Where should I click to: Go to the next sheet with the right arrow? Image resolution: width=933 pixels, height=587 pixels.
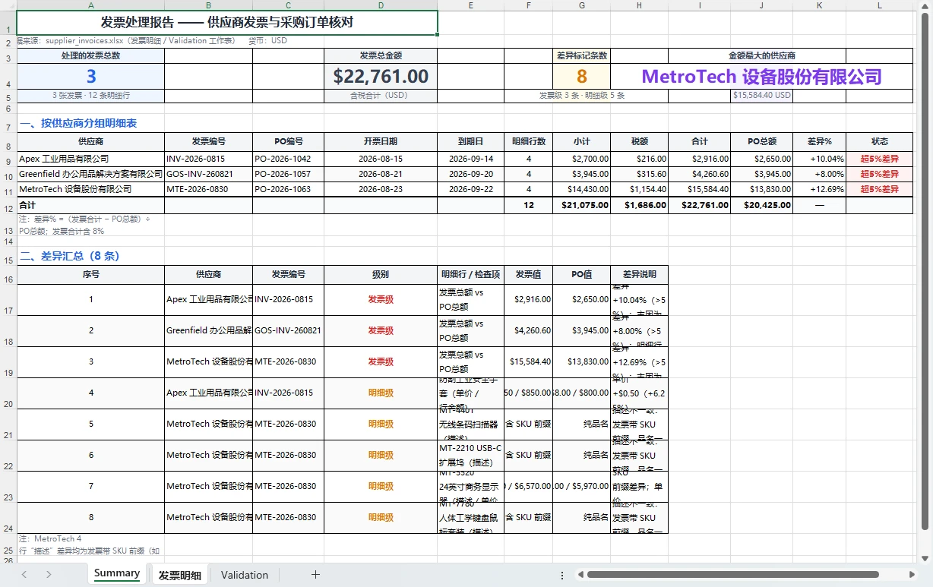pyautogui.click(x=49, y=575)
